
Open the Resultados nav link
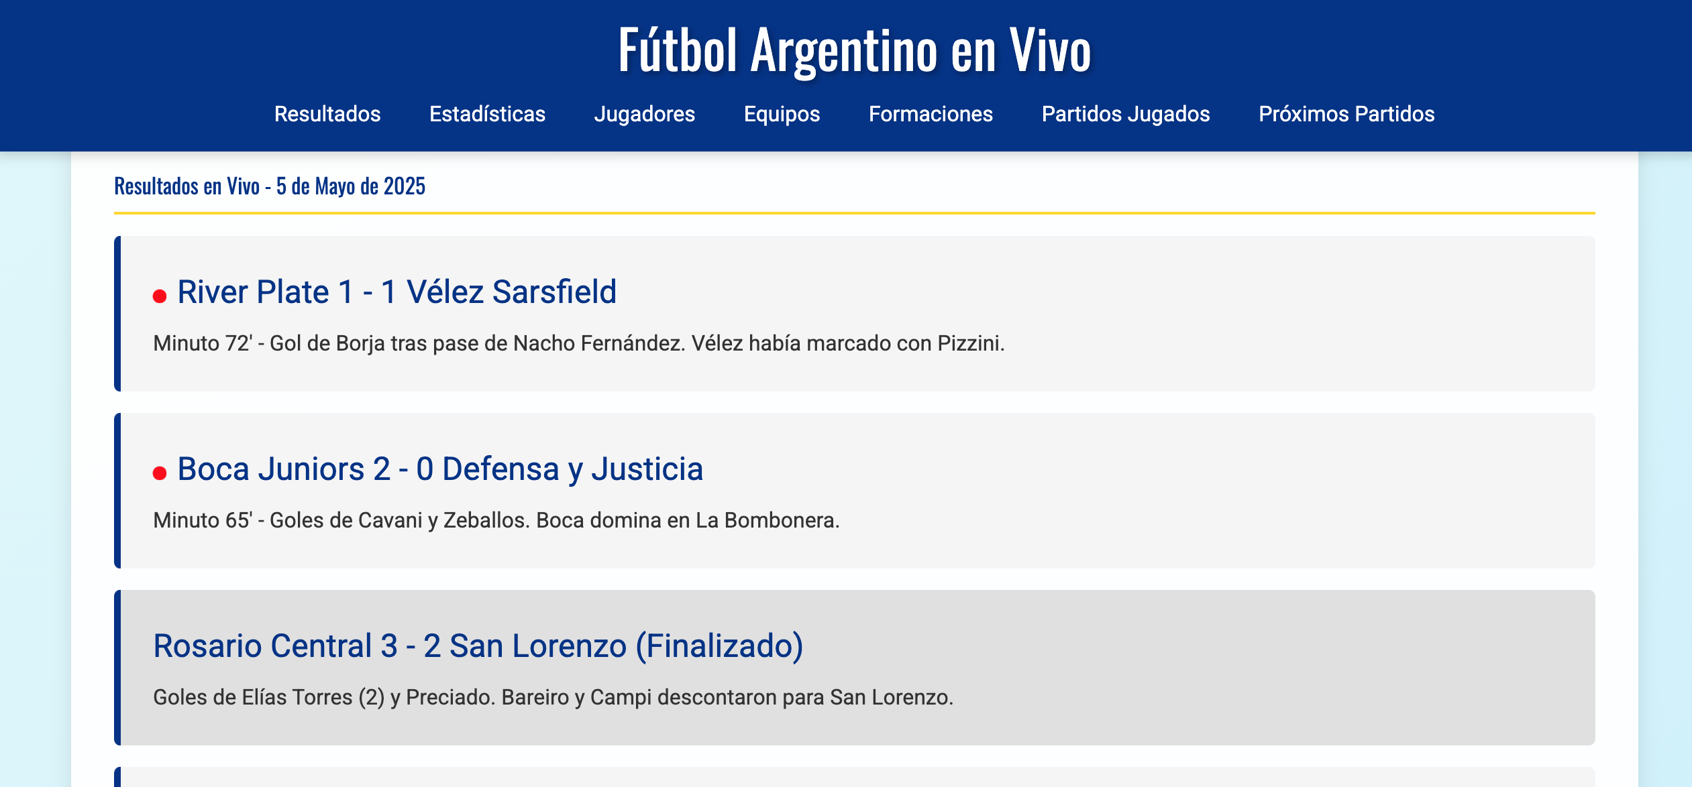[327, 114]
